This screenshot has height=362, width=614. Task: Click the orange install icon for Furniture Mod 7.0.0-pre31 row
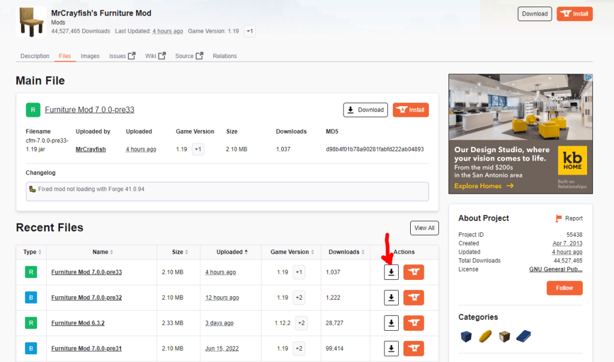click(414, 348)
